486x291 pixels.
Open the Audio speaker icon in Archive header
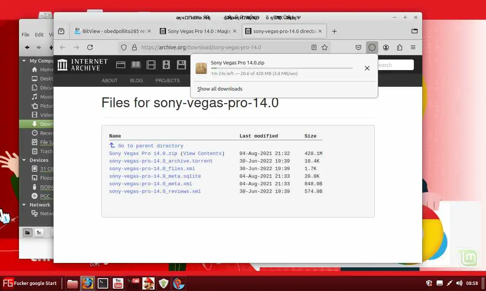(x=166, y=65)
